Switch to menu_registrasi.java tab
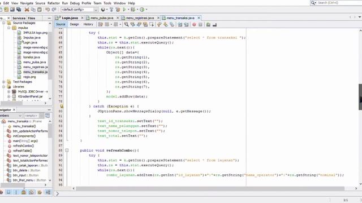362x203 pixels. tap(140, 18)
